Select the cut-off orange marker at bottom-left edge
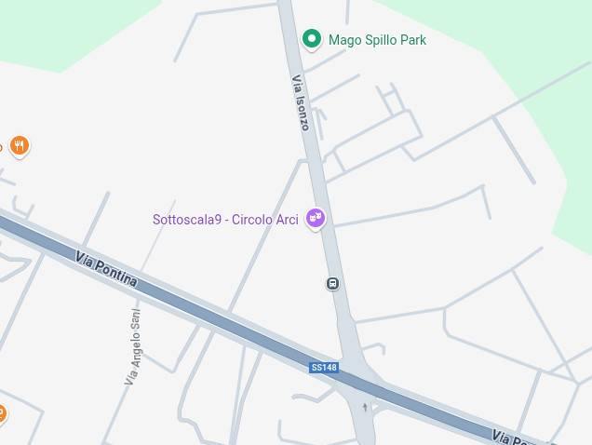 2,414
